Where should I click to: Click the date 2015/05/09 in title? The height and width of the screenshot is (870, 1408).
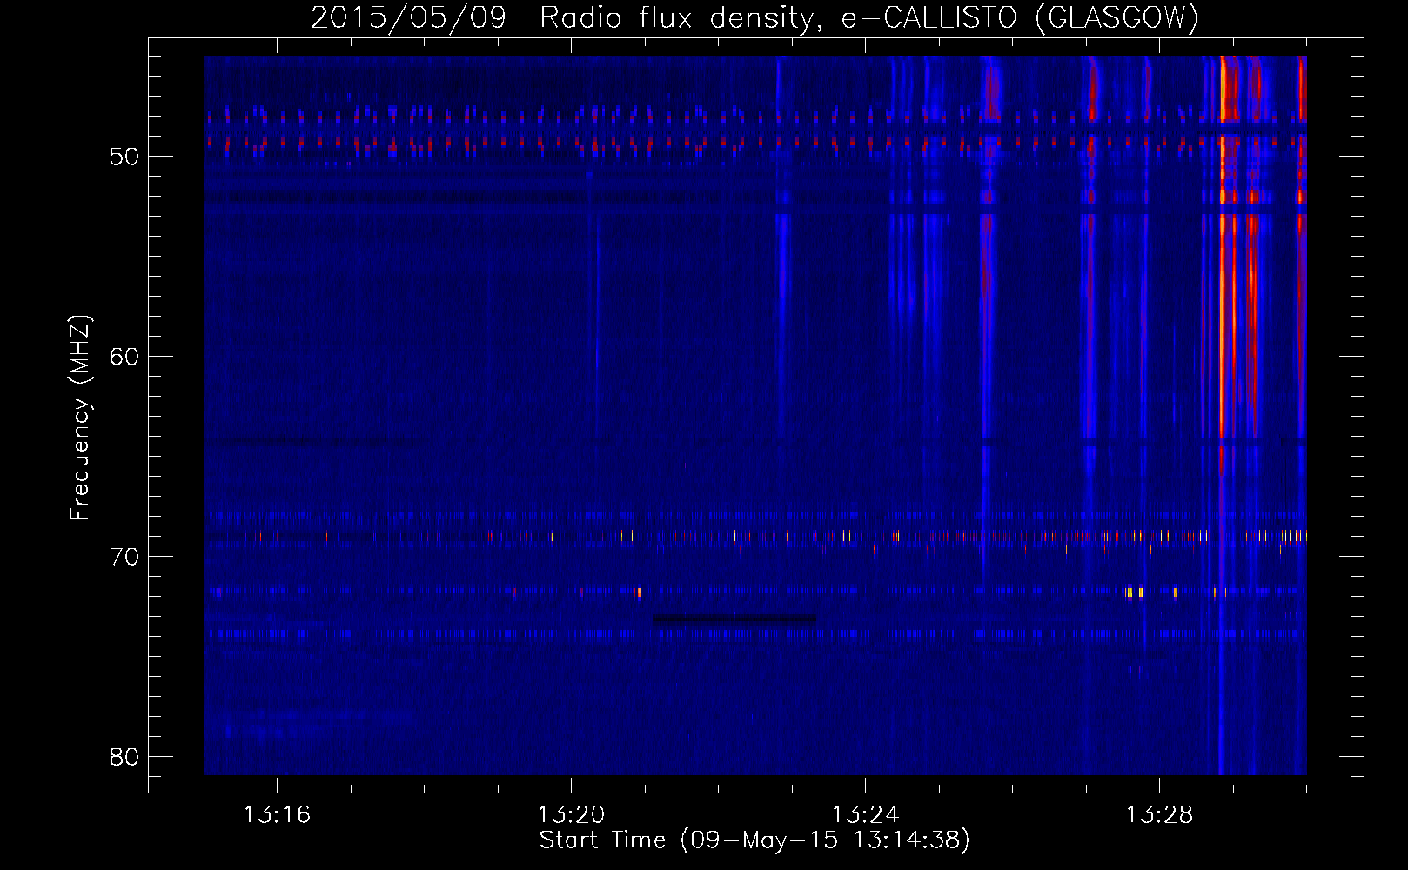(408, 17)
